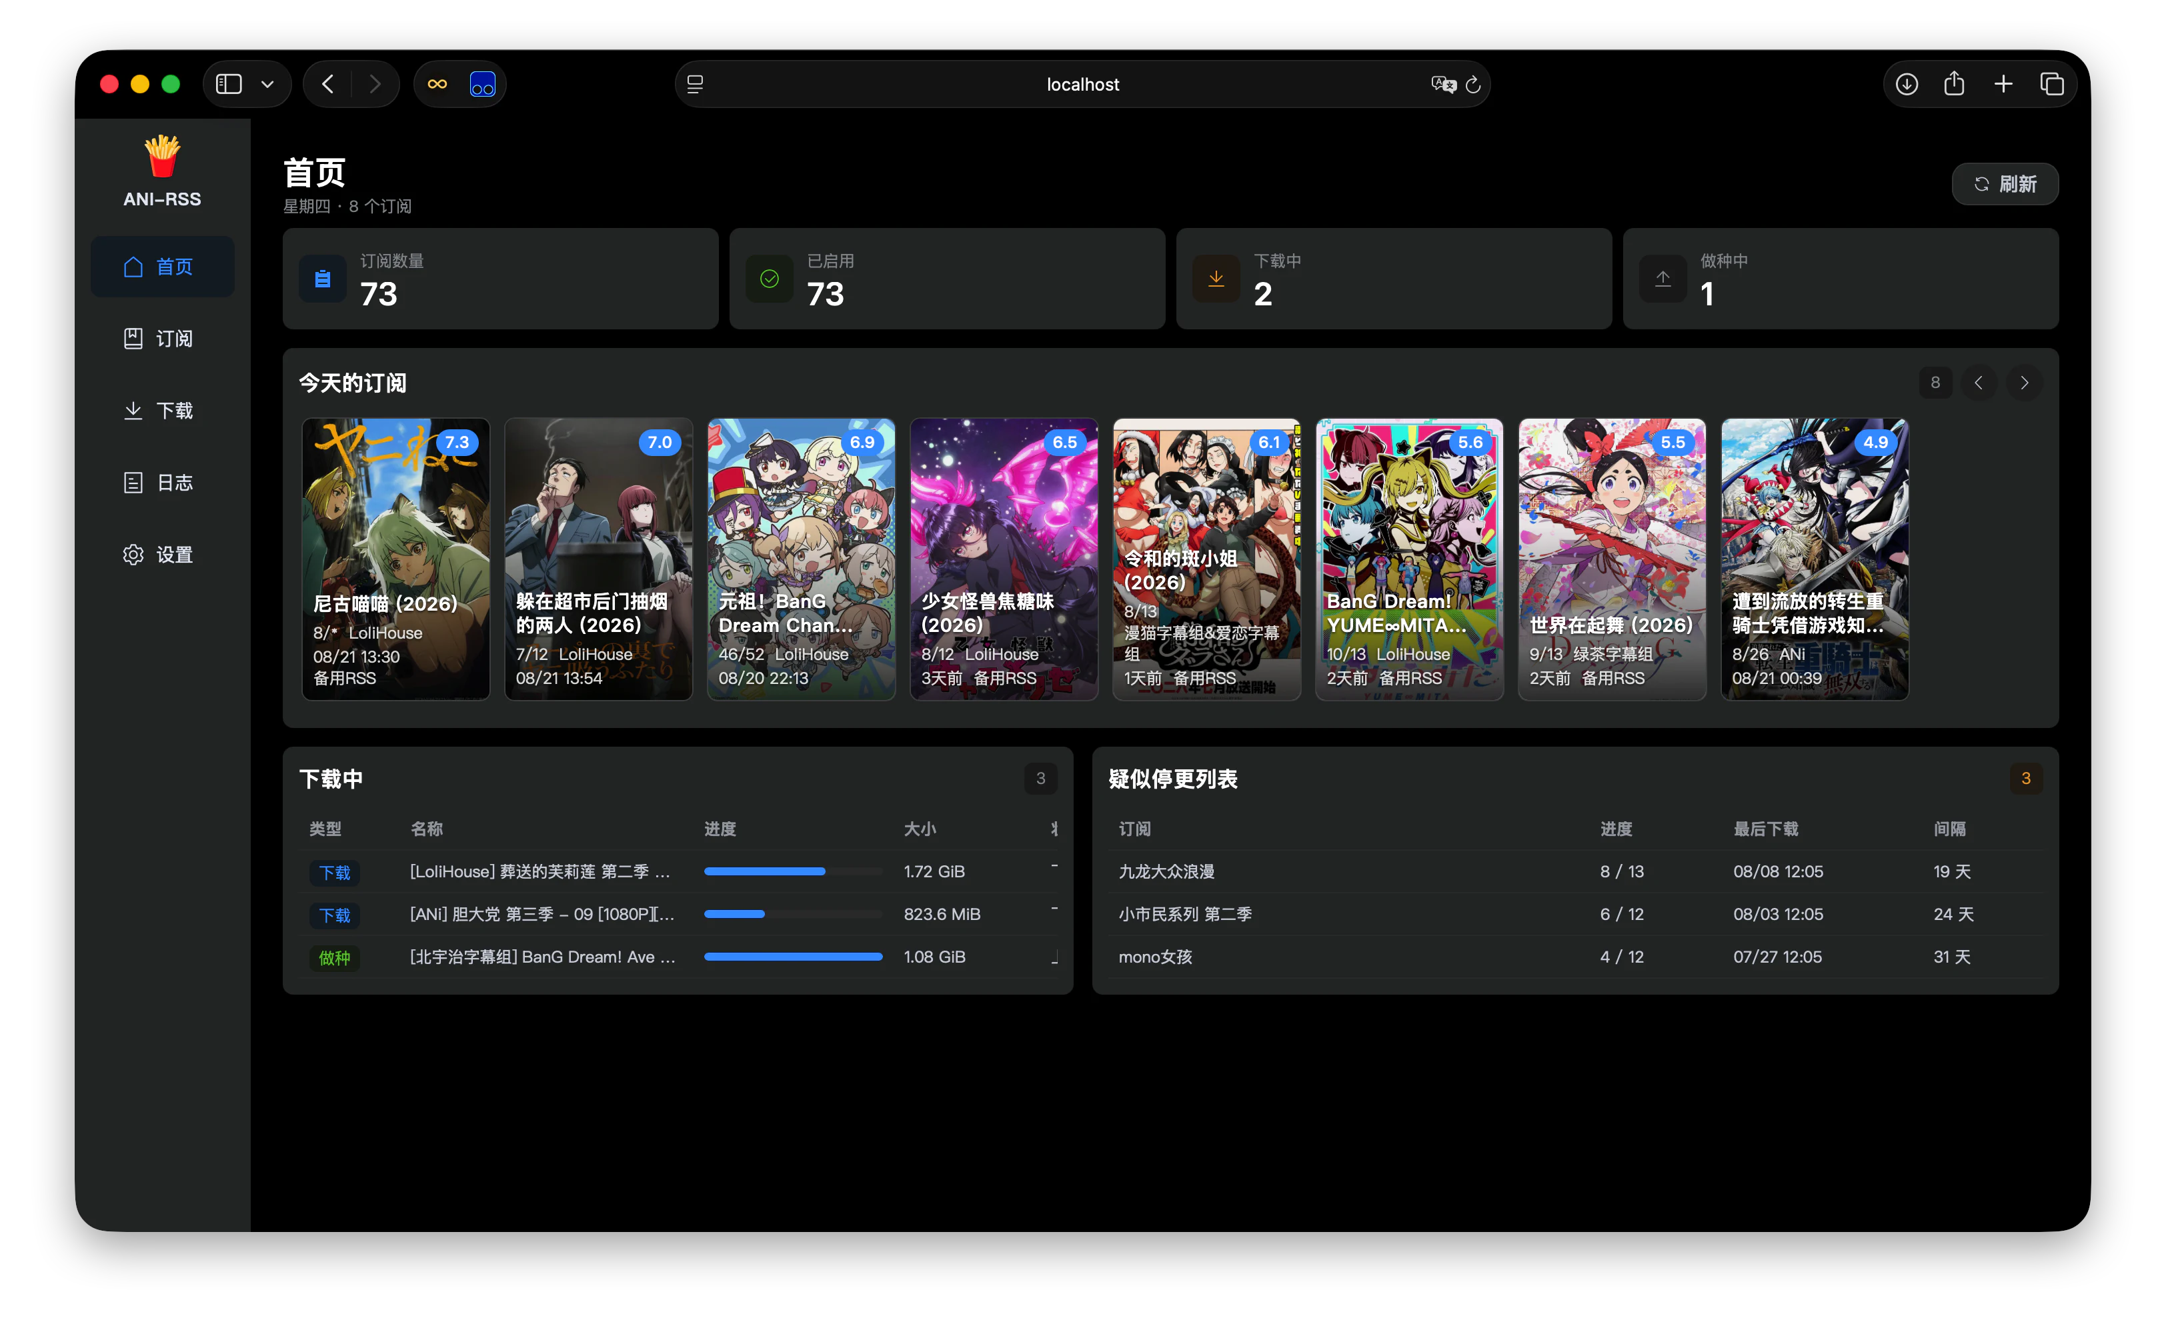Toggle the Safari sidebar button
This screenshot has width=2166, height=1332.
[229, 84]
